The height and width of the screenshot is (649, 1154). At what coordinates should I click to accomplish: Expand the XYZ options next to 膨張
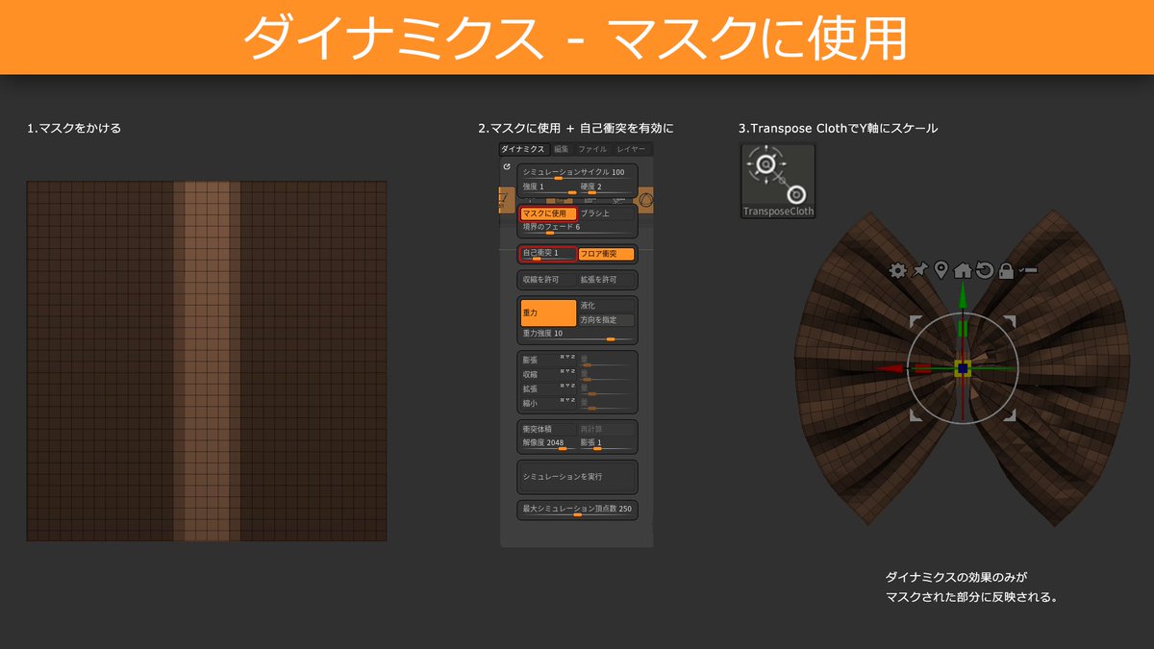coord(568,359)
